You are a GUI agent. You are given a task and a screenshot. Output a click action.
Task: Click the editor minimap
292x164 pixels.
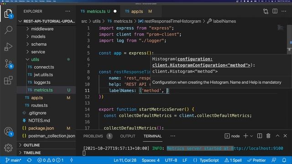tap(281, 27)
